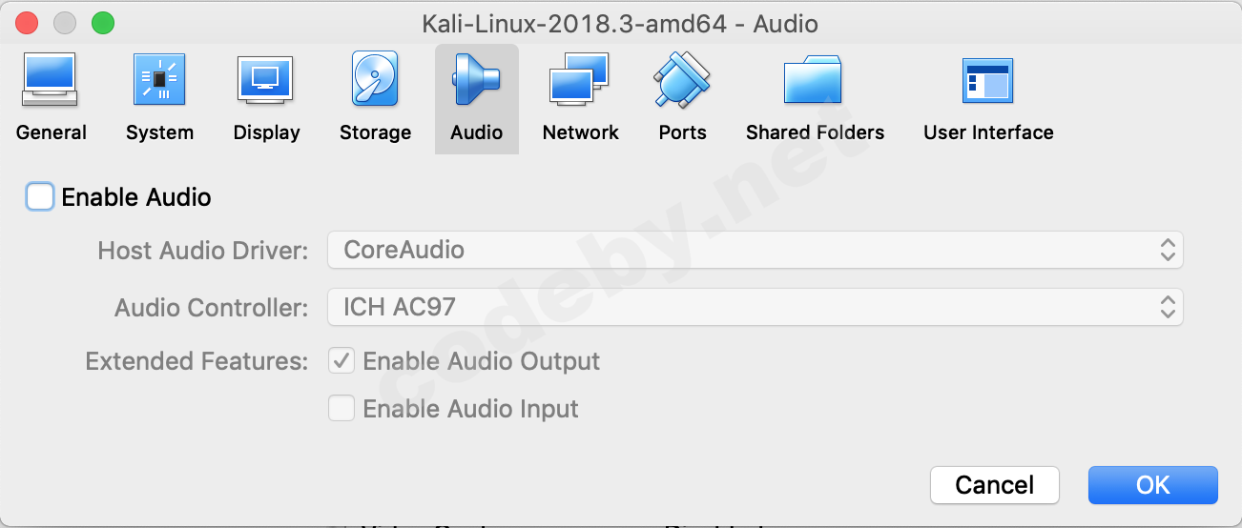Click arrows on the CoreAudio selector
The height and width of the screenshot is (528, 1242).
1167,250
